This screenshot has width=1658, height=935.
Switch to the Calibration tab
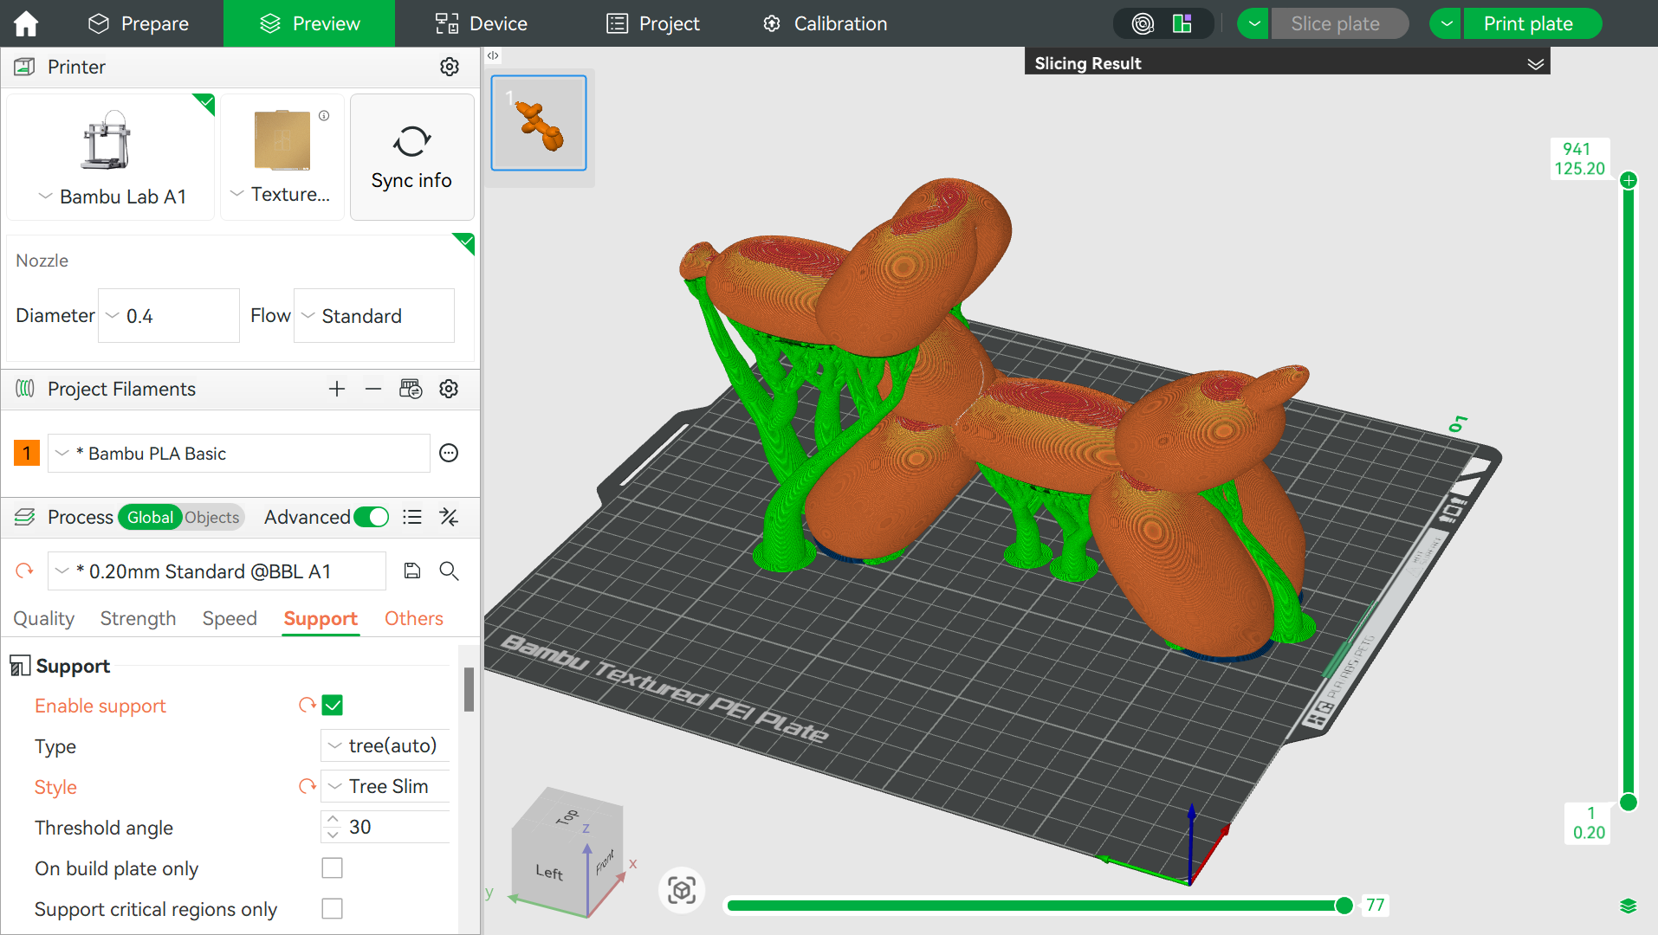825,23
